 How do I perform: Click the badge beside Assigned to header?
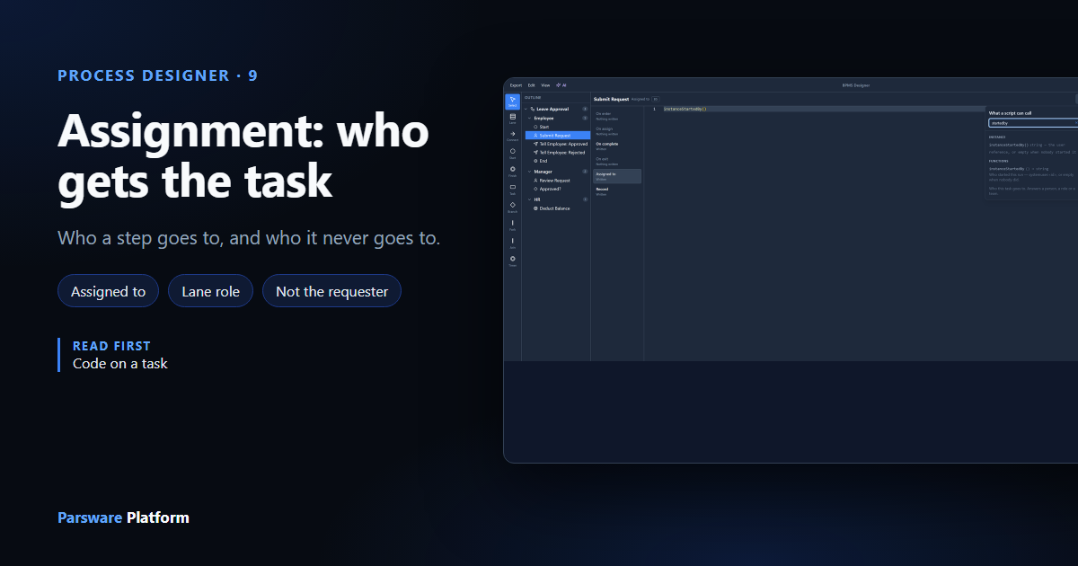[655, 99]
